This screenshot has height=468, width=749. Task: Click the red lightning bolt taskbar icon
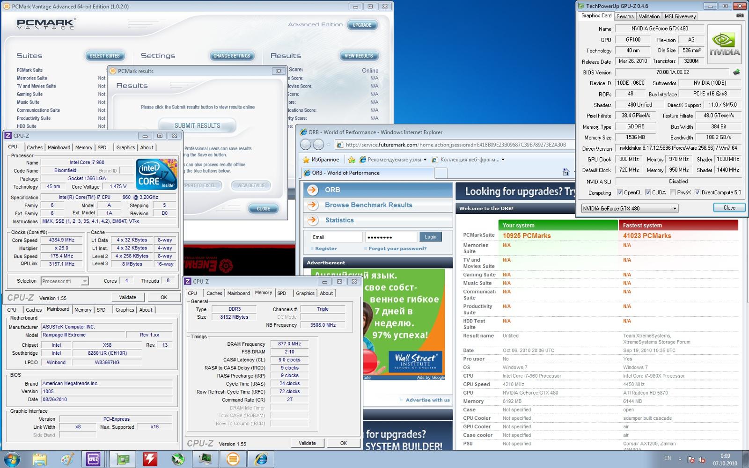tap(150, 459)
